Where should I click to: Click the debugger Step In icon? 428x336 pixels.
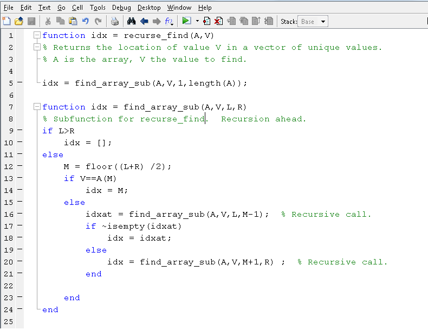pos(244,21)
